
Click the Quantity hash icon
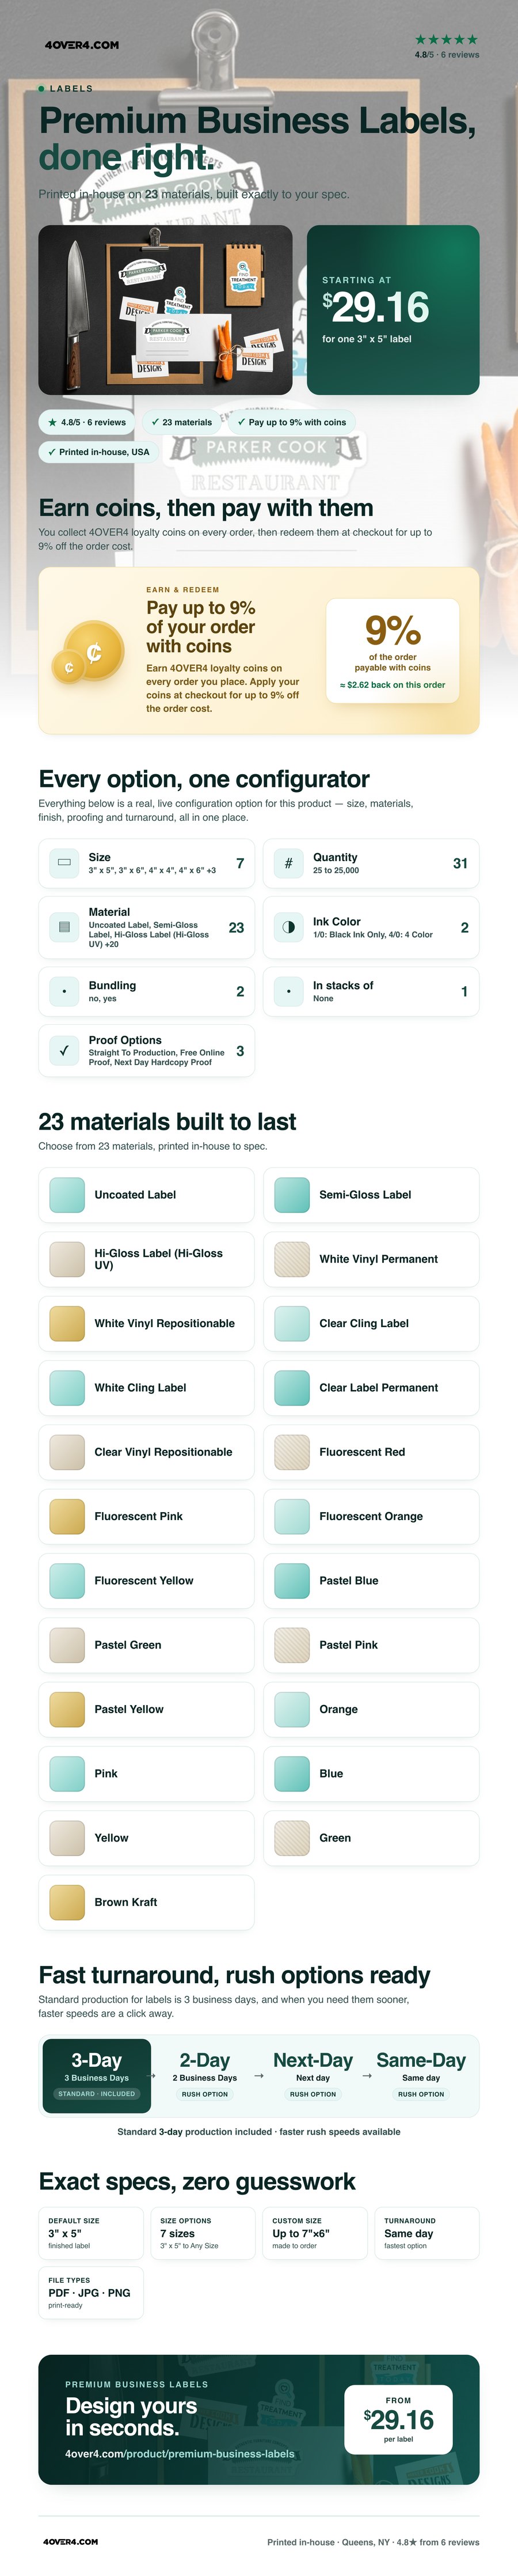point(289,863)
